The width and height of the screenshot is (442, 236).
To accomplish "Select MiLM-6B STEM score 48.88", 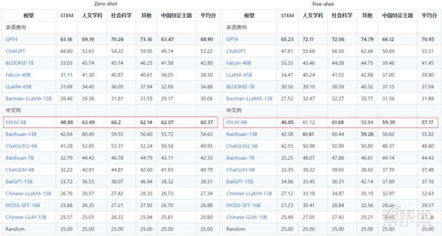I will 66,122.
